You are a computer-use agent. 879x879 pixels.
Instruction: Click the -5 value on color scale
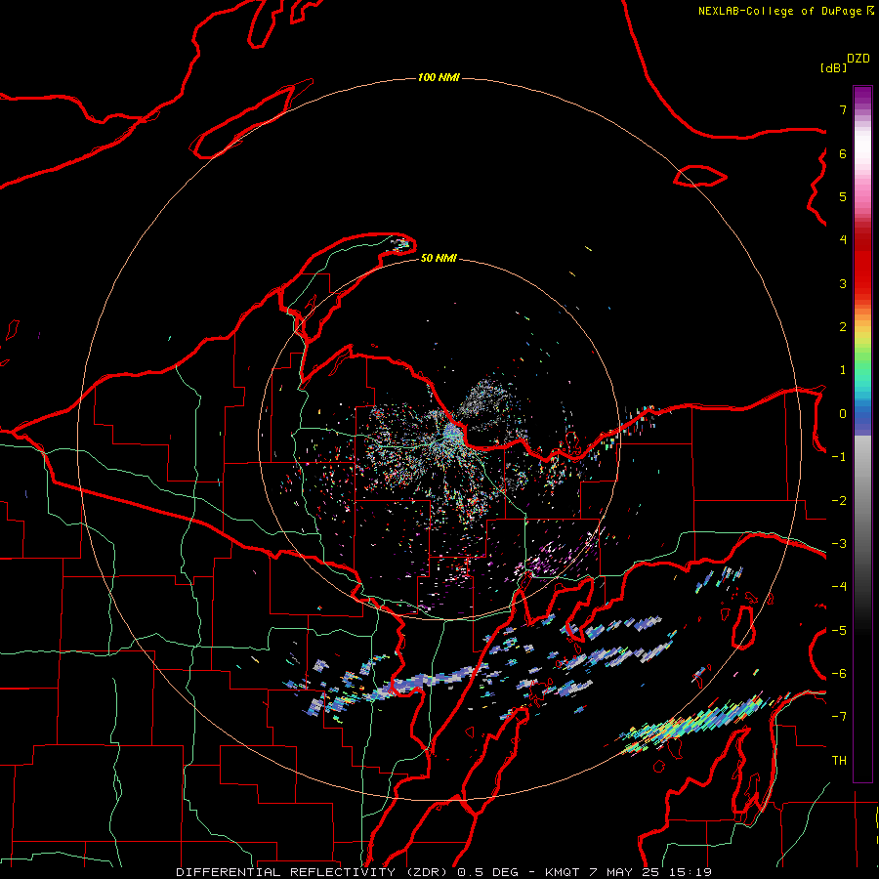tap(839, 631)
